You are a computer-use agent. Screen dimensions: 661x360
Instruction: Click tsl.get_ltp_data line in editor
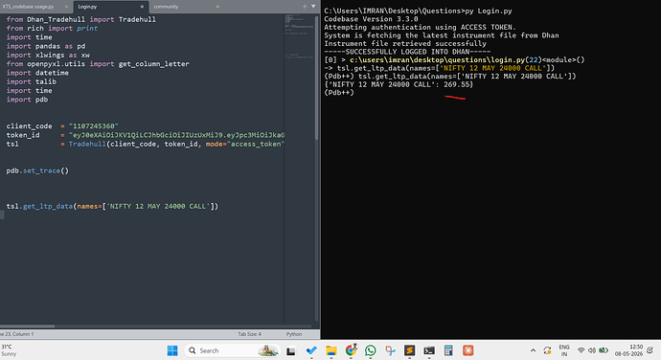(x=112, y=206)
